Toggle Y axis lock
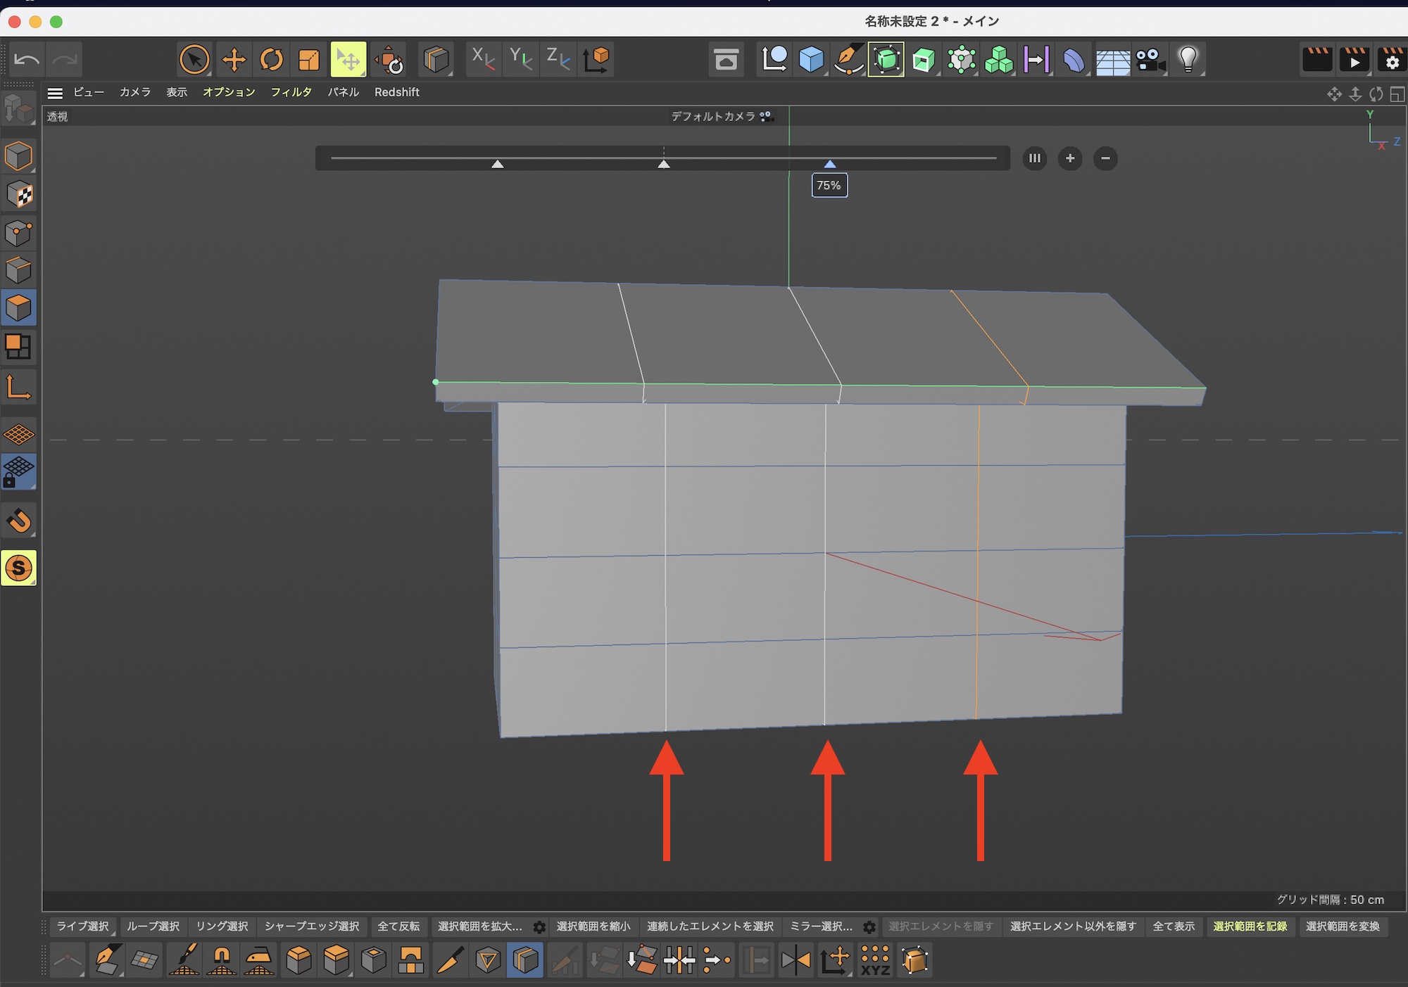Image resolution: width=1408 pixels, height=987 pixels. [x=521, y=60]
